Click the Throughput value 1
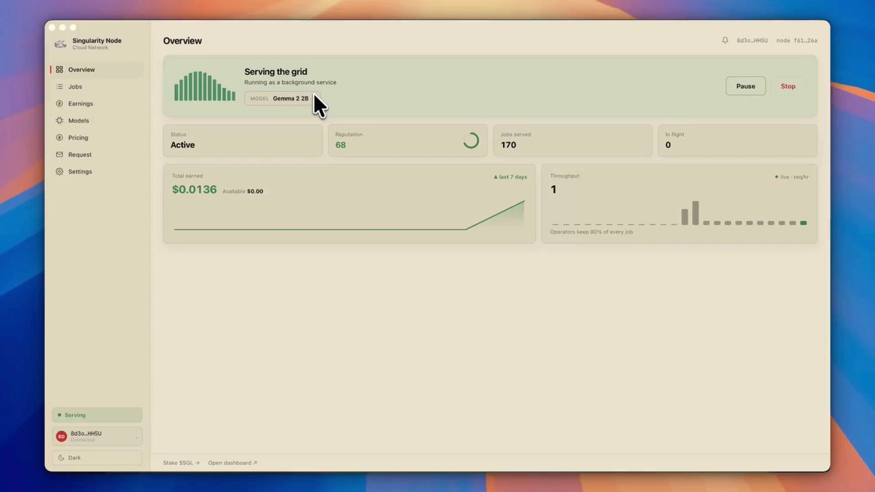 pyautogui.click(x=553, y=190)
